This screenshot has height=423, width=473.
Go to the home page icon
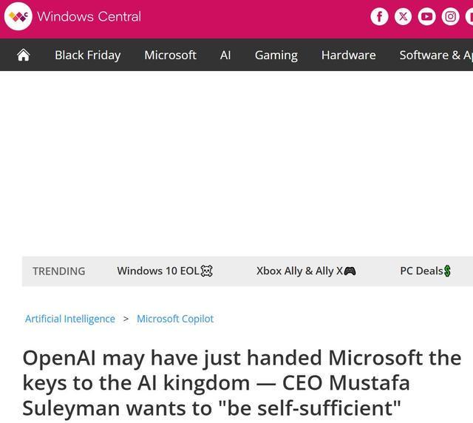[23, 55]
